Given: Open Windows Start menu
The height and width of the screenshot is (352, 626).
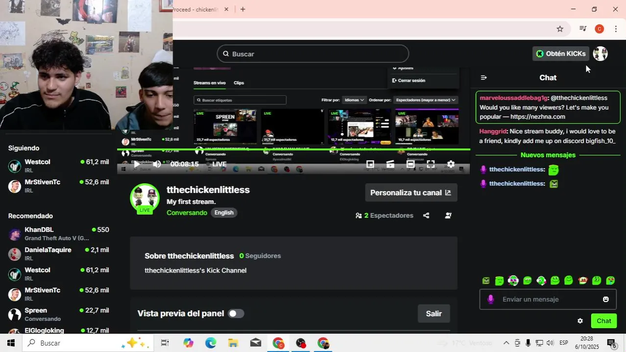Looking at the screenshot, I should click(11, 343).
